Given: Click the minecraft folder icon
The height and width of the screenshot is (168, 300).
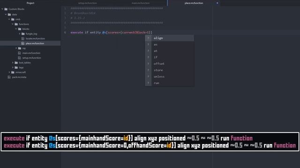Looking at the screenshot, I should [x=13, y=72].
